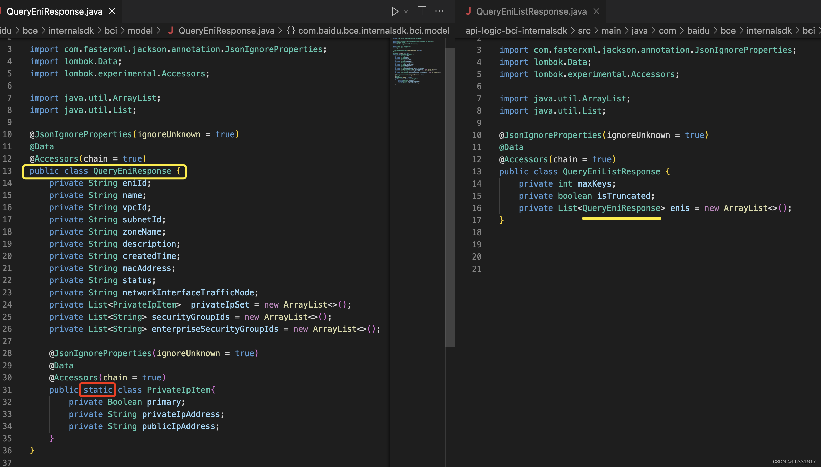Click the 'static' keyword on line 31
The image size is (821, 467).
(98, 390)
